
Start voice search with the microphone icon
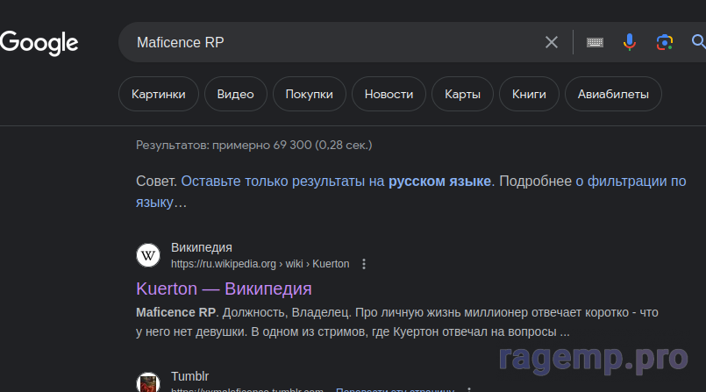(x=630, y=42)
